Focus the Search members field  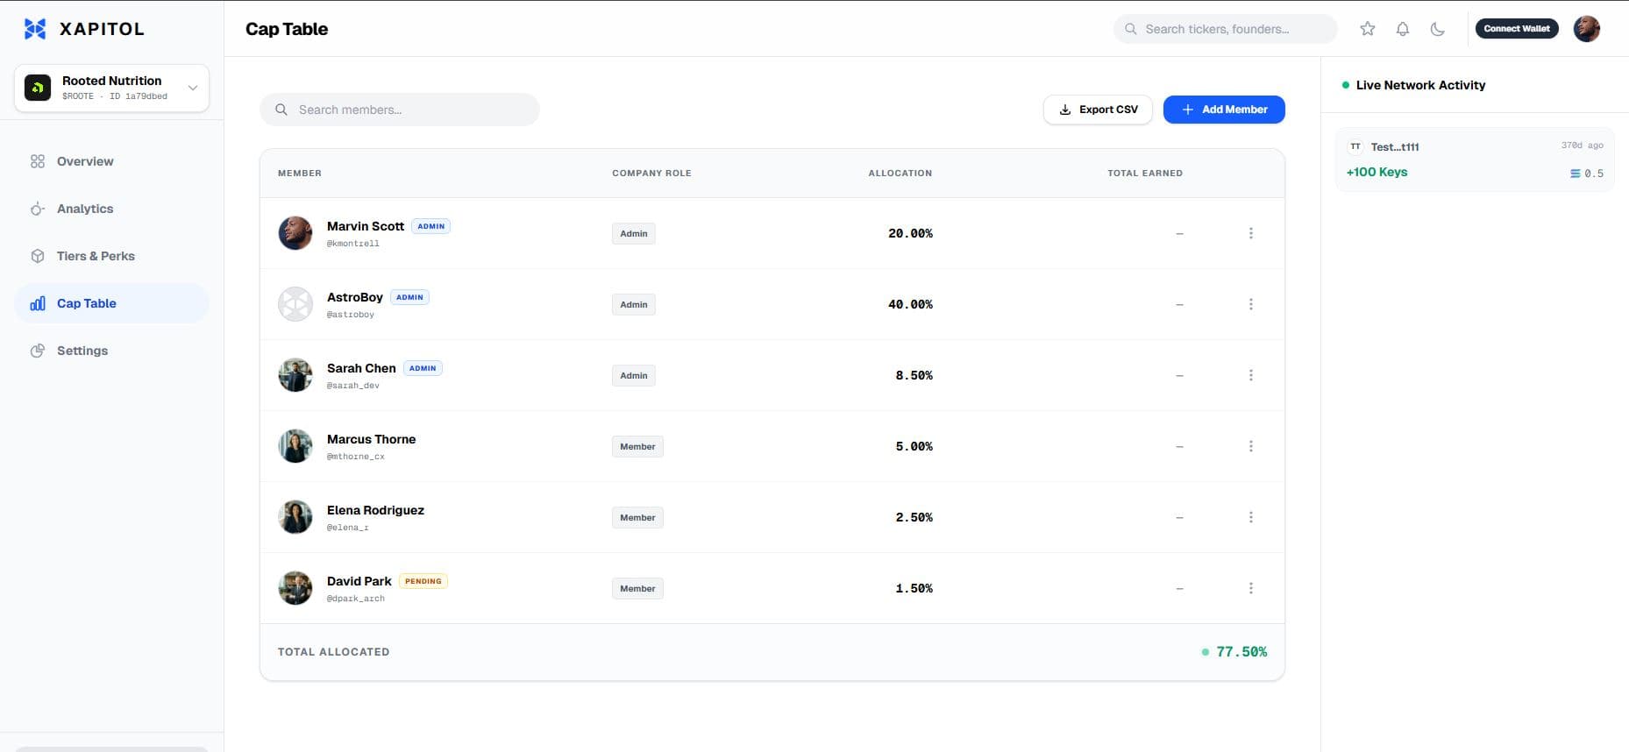pos(400,110)
